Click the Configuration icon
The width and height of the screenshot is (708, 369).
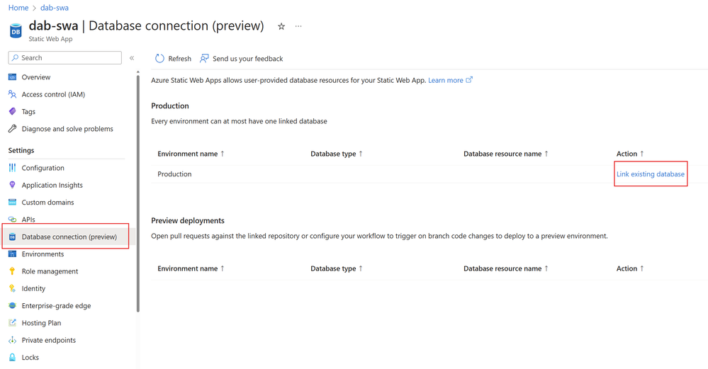(12, 168)
